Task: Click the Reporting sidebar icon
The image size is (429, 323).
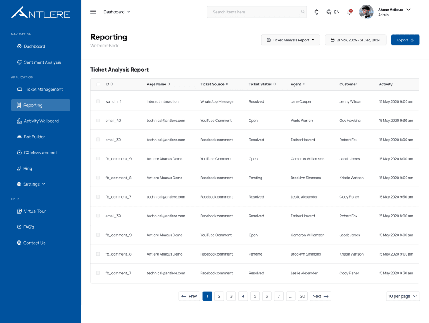Action: pyautogui.click(x=19, y=105)
